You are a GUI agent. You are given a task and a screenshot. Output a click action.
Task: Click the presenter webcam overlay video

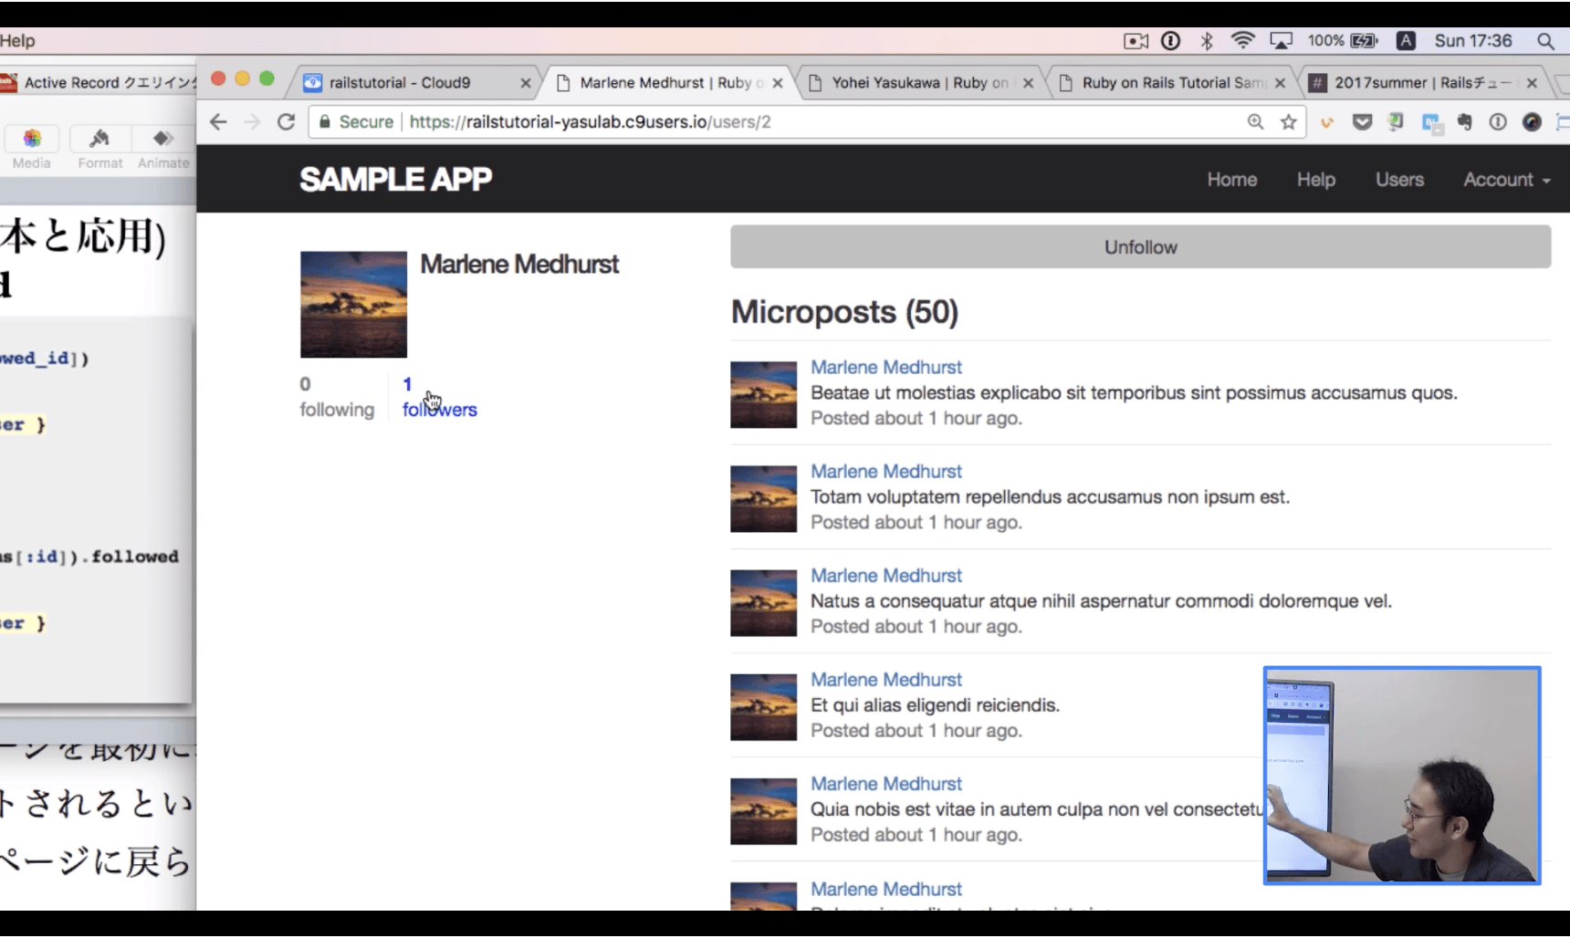(1402, 776)
